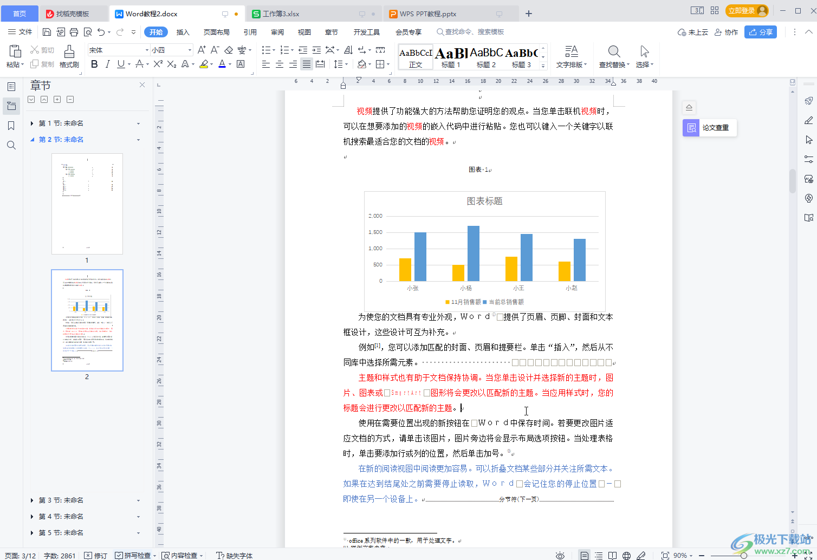Screen dimensions: 817x560
Task: Align text left
Action: pyautogui.click(x=266, y=64)
